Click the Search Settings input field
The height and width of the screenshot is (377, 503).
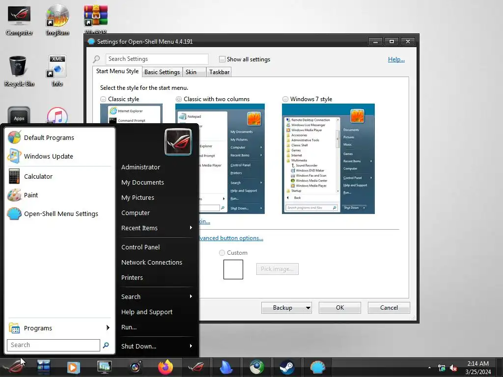157,59
